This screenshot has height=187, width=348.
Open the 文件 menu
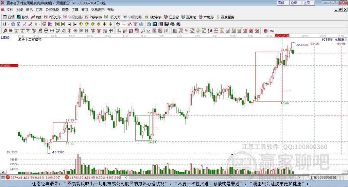pos(10,10)
